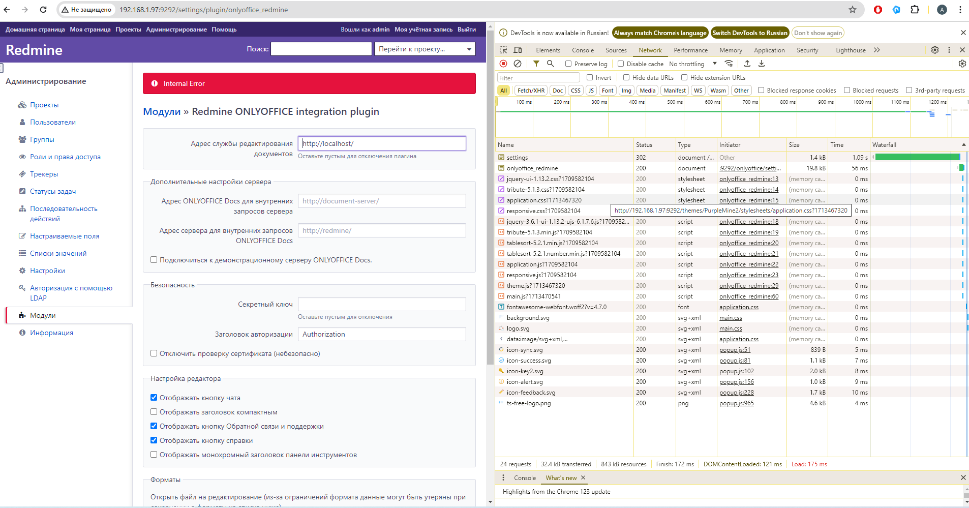
Task: Switch to the Elements tab
Action: tap(548, 50)
